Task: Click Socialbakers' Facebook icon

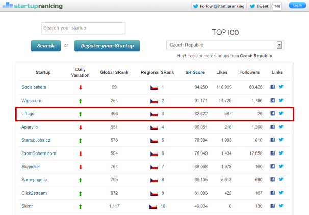Action: tap(272, 87)
